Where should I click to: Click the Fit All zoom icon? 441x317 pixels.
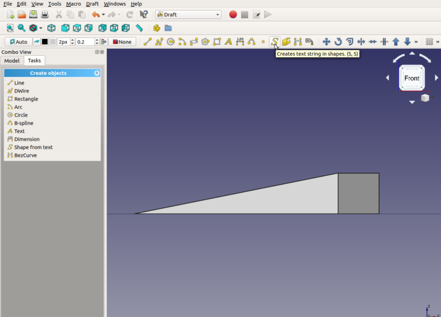[10, 28]
